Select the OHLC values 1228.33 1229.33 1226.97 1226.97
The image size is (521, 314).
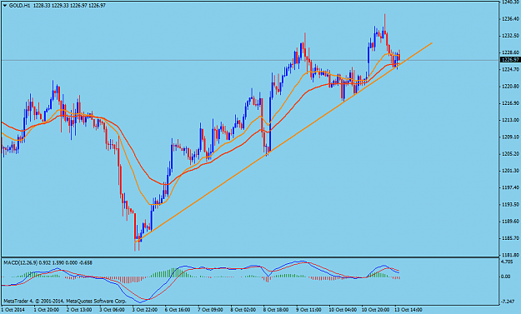tap(70, 6)
